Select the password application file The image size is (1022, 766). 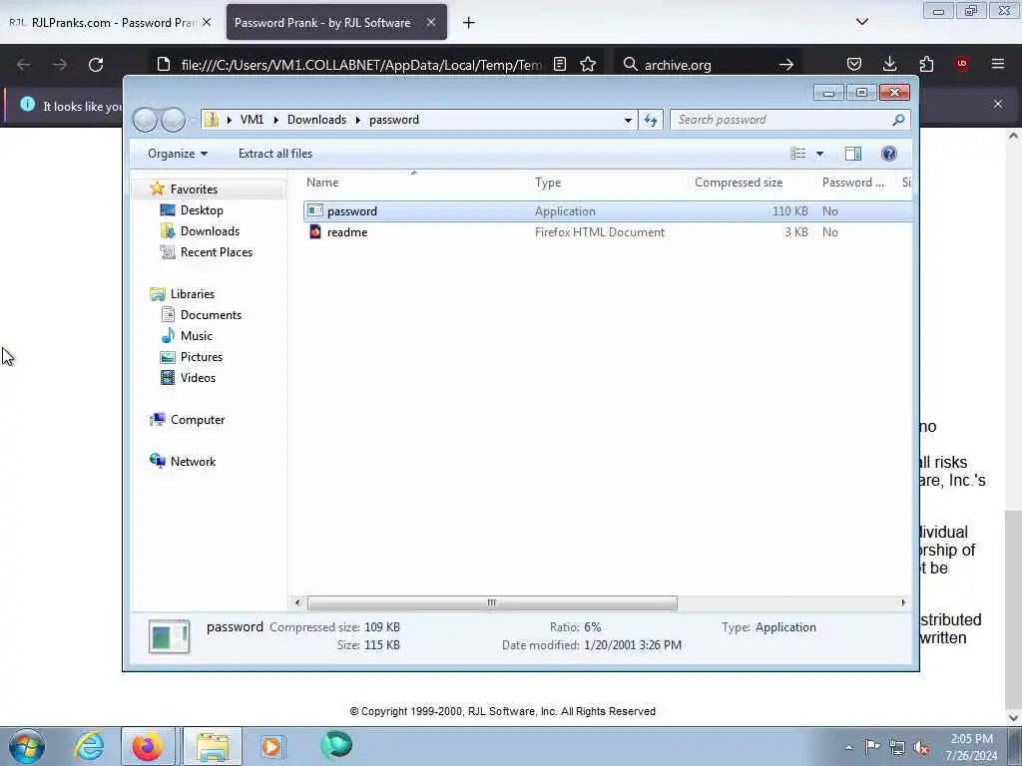(x=608, y=211)
